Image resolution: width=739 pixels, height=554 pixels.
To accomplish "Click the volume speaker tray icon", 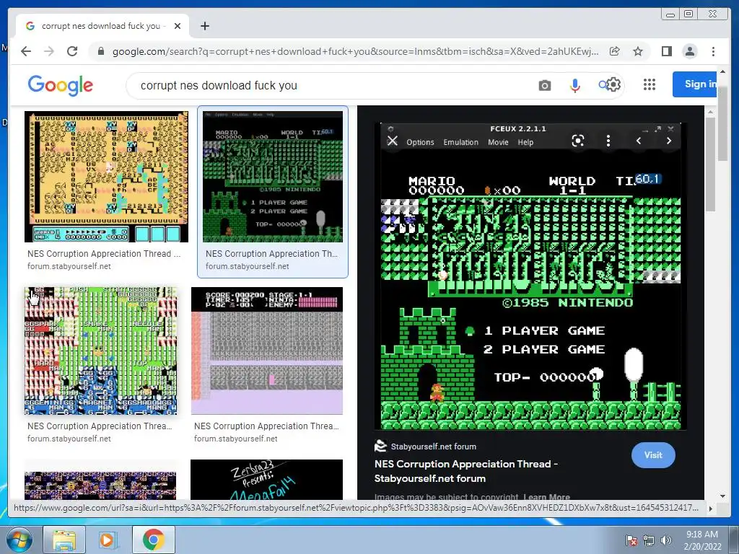I will coord(665,540).
